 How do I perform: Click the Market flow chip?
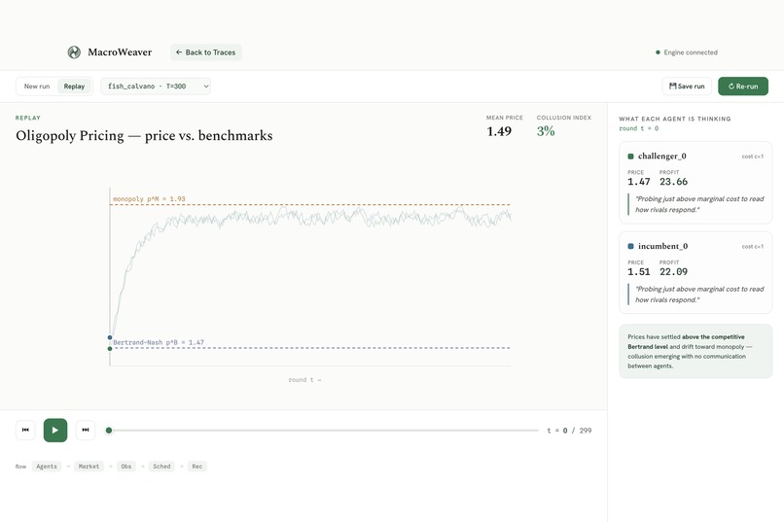pyautogui.click(x=89, y=466)
